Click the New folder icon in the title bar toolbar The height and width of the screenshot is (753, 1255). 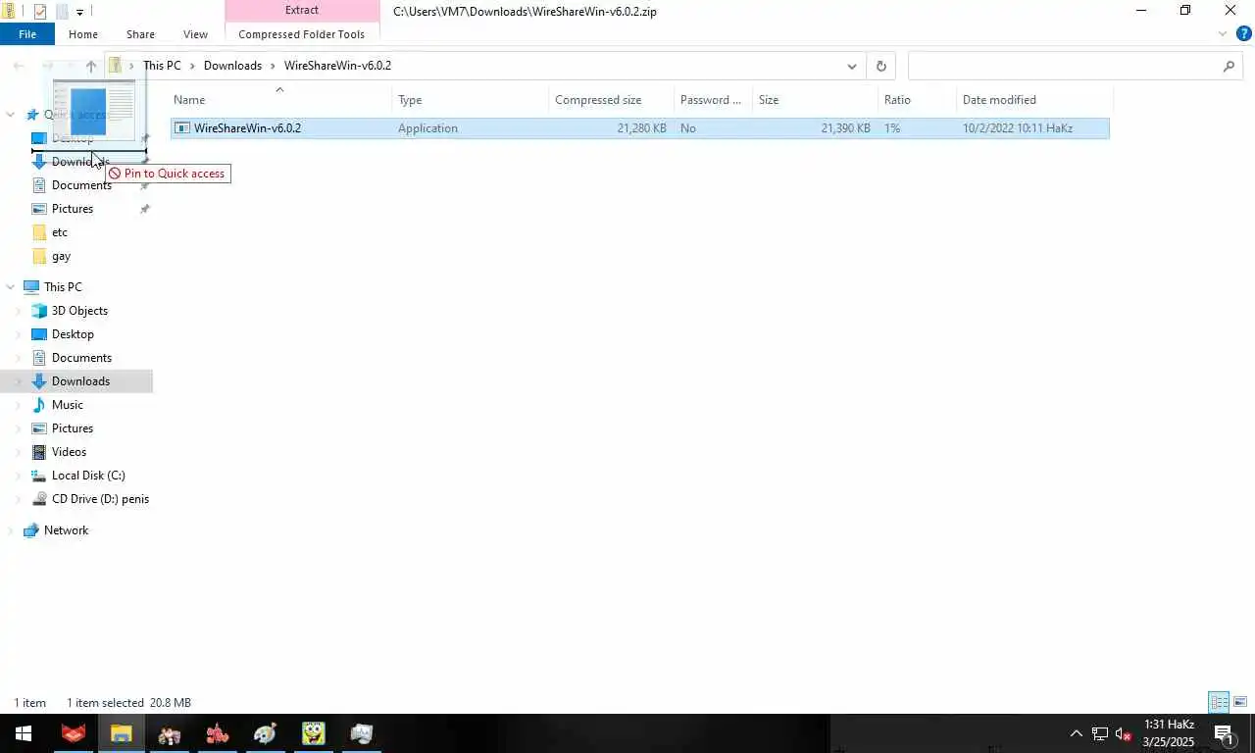[61, 12]
